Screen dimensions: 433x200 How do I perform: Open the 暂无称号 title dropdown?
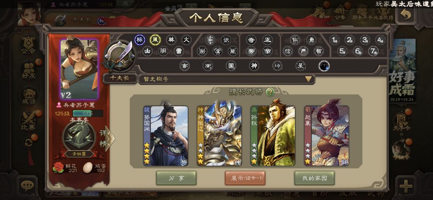coord(227,79)
